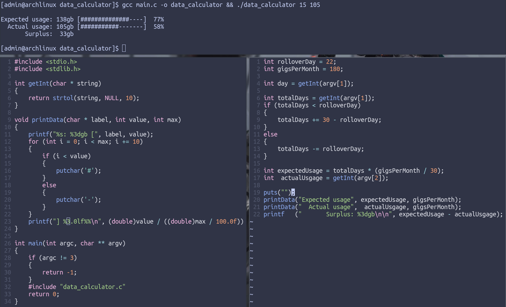Click the printf("%s: %3dgb [" line
Viewport: 506px width, 307px height.
click(x=91, y=134)
